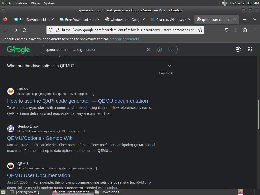Close the qemu start command tab
The height and width of the screenshot is (195, 260).
(x=235, y=19)
